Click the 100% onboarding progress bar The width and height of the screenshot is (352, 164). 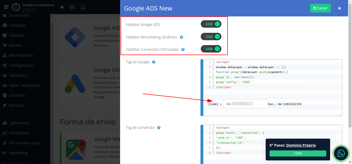coord(298,153)
